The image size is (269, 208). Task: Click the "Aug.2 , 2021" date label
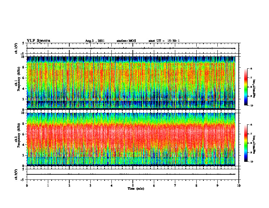(95, 41)
